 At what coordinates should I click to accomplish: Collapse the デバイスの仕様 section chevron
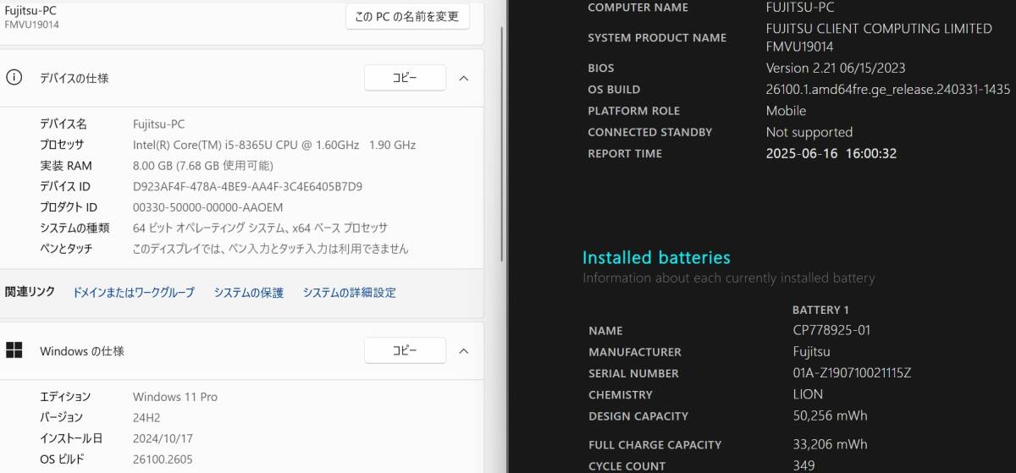(463, 78)
